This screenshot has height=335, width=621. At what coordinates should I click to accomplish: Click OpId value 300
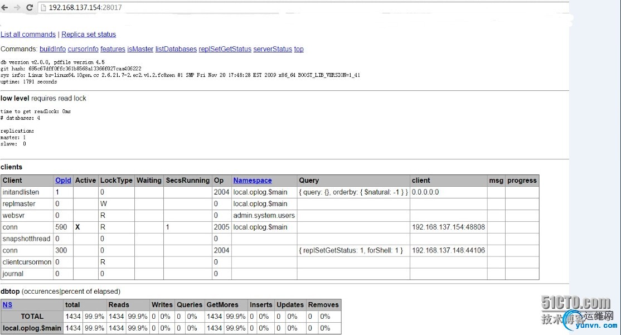[x=61, y=251]
